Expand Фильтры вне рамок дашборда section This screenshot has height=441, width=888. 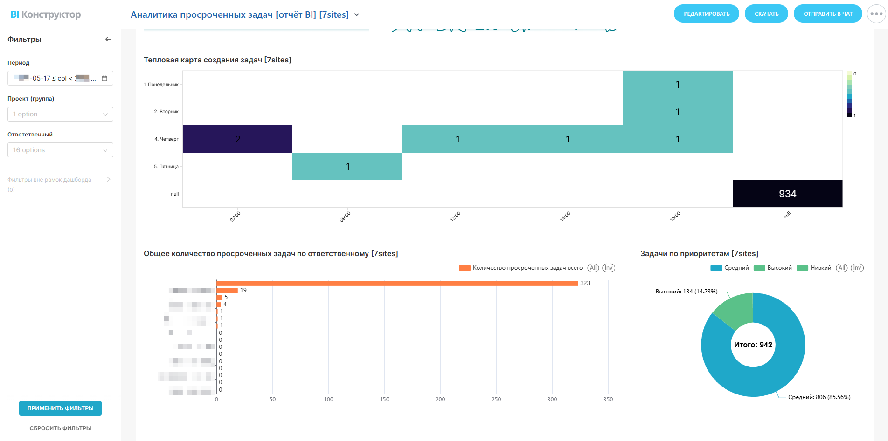(109, 179)
